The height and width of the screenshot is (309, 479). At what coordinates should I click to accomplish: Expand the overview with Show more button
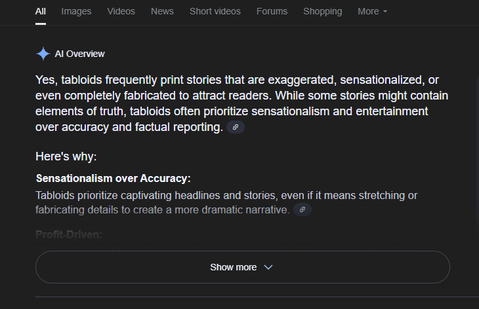243,267
